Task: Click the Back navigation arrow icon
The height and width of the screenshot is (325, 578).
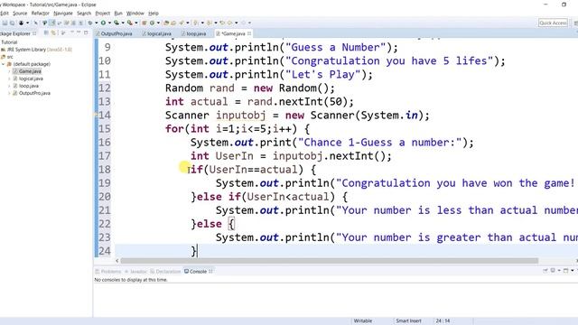Action: pyautogui.click(x=222, y=23)
